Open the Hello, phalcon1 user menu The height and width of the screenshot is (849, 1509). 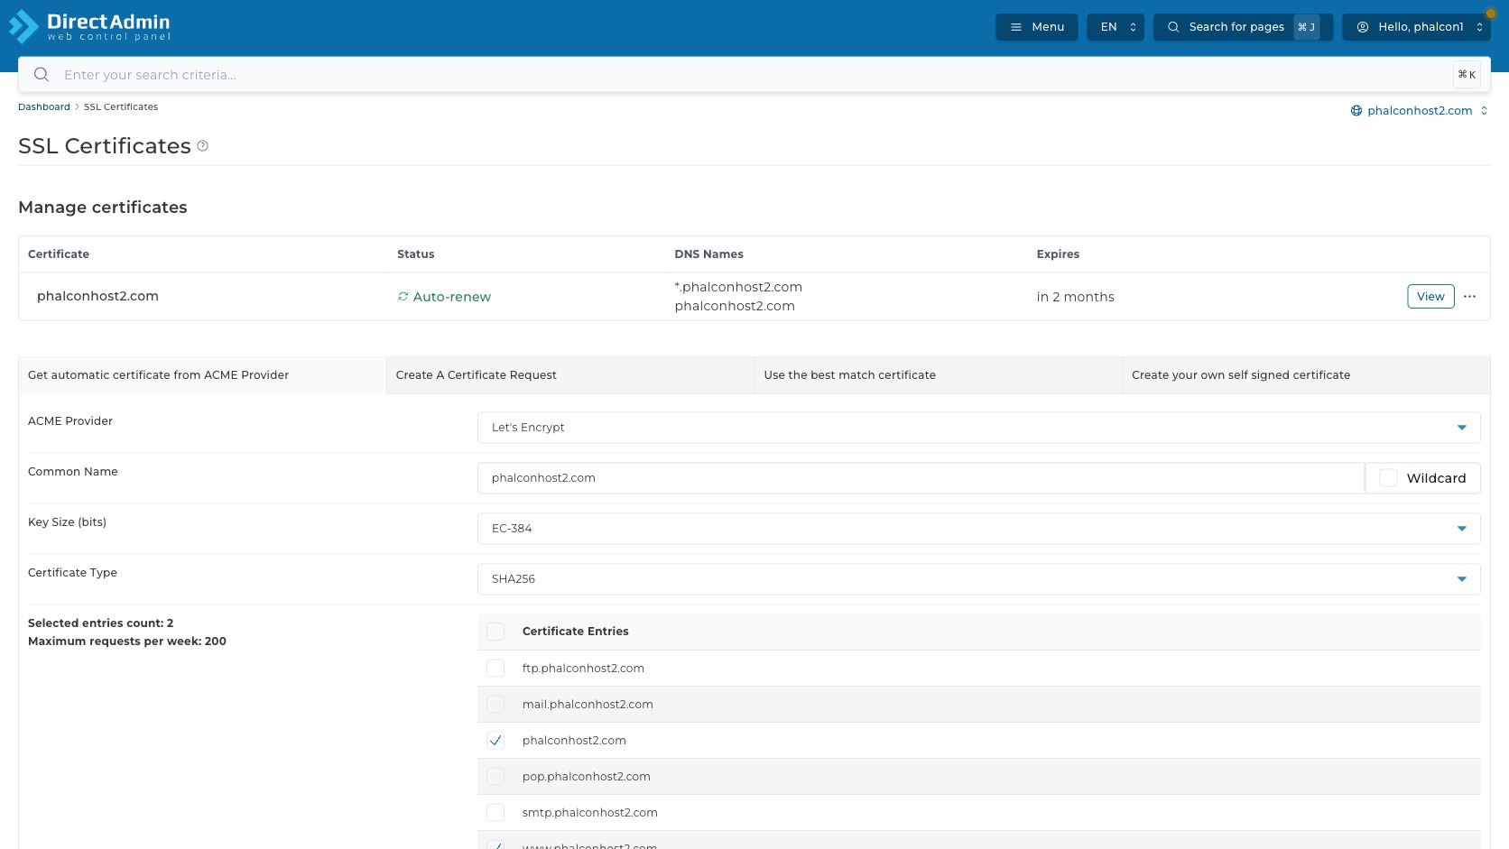(x=1416, y=27)
